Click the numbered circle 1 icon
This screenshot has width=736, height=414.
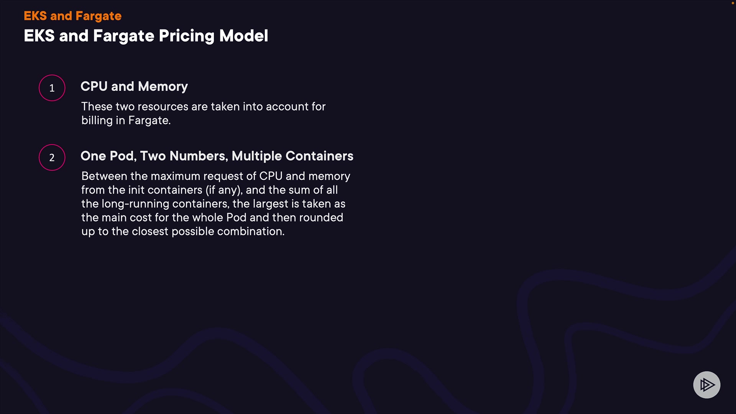(x=52, y=88)
